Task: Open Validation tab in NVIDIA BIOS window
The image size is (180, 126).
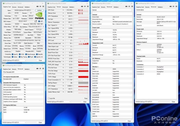Action: click(160, 7)
